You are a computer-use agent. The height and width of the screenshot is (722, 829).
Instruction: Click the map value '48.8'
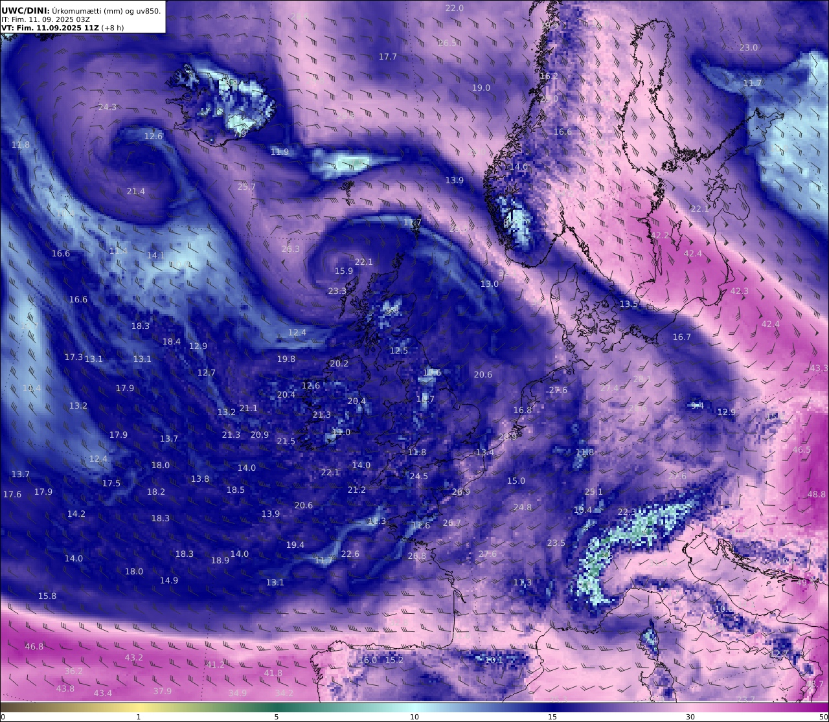click(817, 494)
